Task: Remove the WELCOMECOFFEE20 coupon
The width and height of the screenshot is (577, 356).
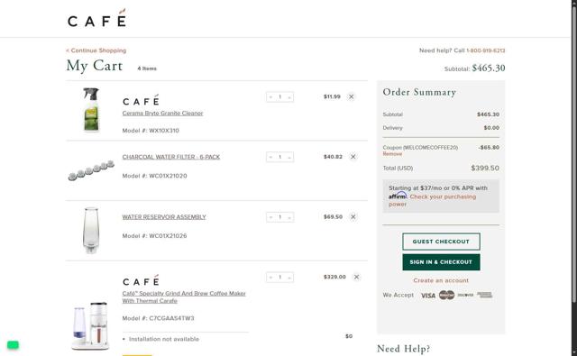Action: pos(392,154)
